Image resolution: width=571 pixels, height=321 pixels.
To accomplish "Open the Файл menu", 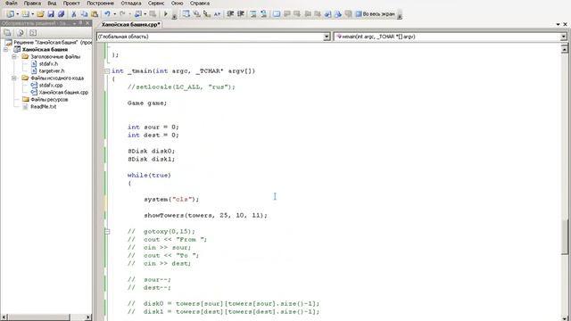I will click(x=11, y=3).
